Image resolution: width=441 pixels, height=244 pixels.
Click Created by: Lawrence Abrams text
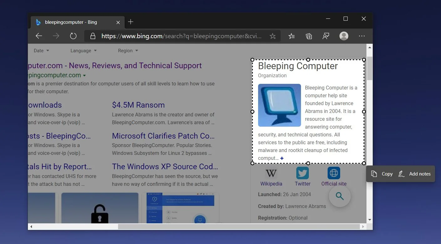click(x=292, y=206)
